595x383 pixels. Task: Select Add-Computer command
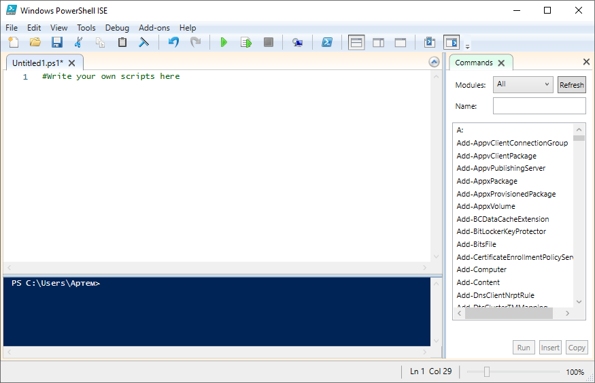(x=481, y=269)
